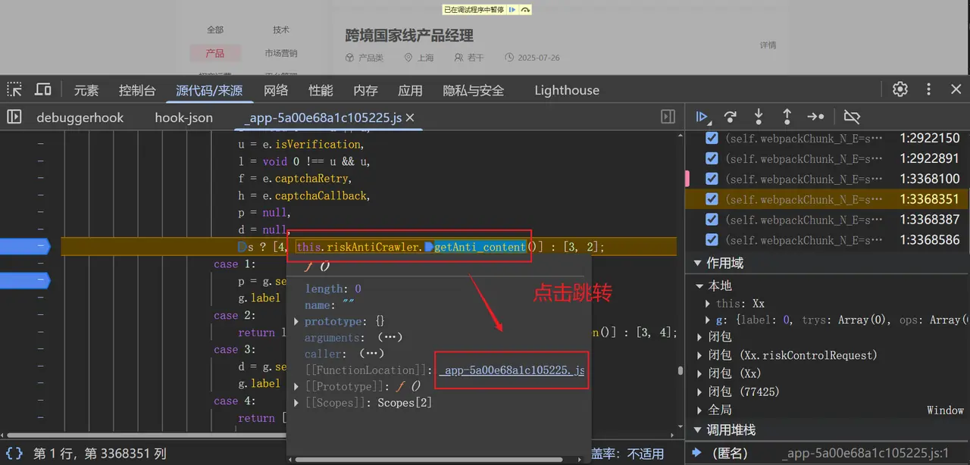Viewport: 970px width, 465px height.
Task: Uncheck breakpoint at 1:2922150
Action: click(x=712, y=138)
